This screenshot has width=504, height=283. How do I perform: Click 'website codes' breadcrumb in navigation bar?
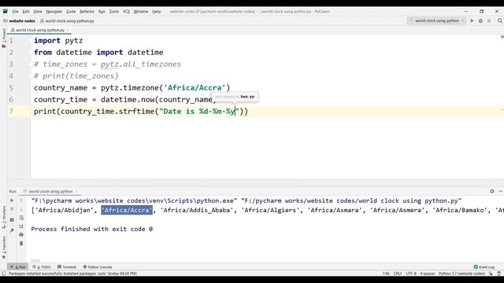19,21
